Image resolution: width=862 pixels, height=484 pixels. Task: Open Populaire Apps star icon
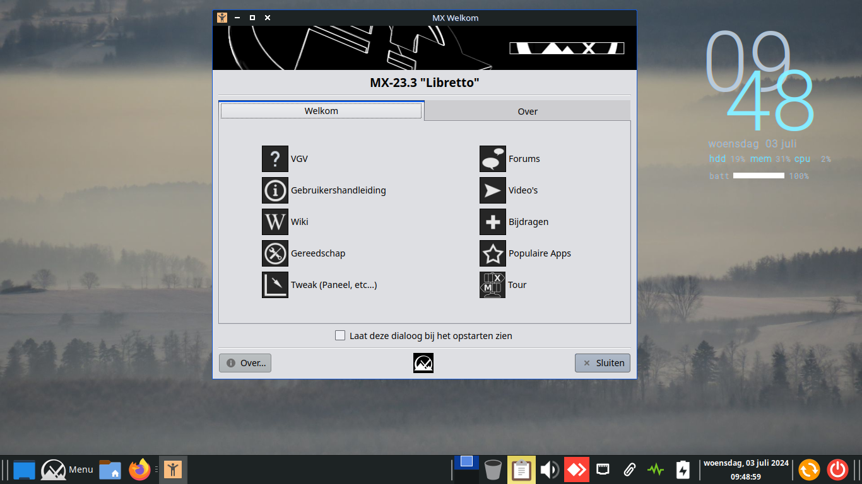tap(492, 253)
